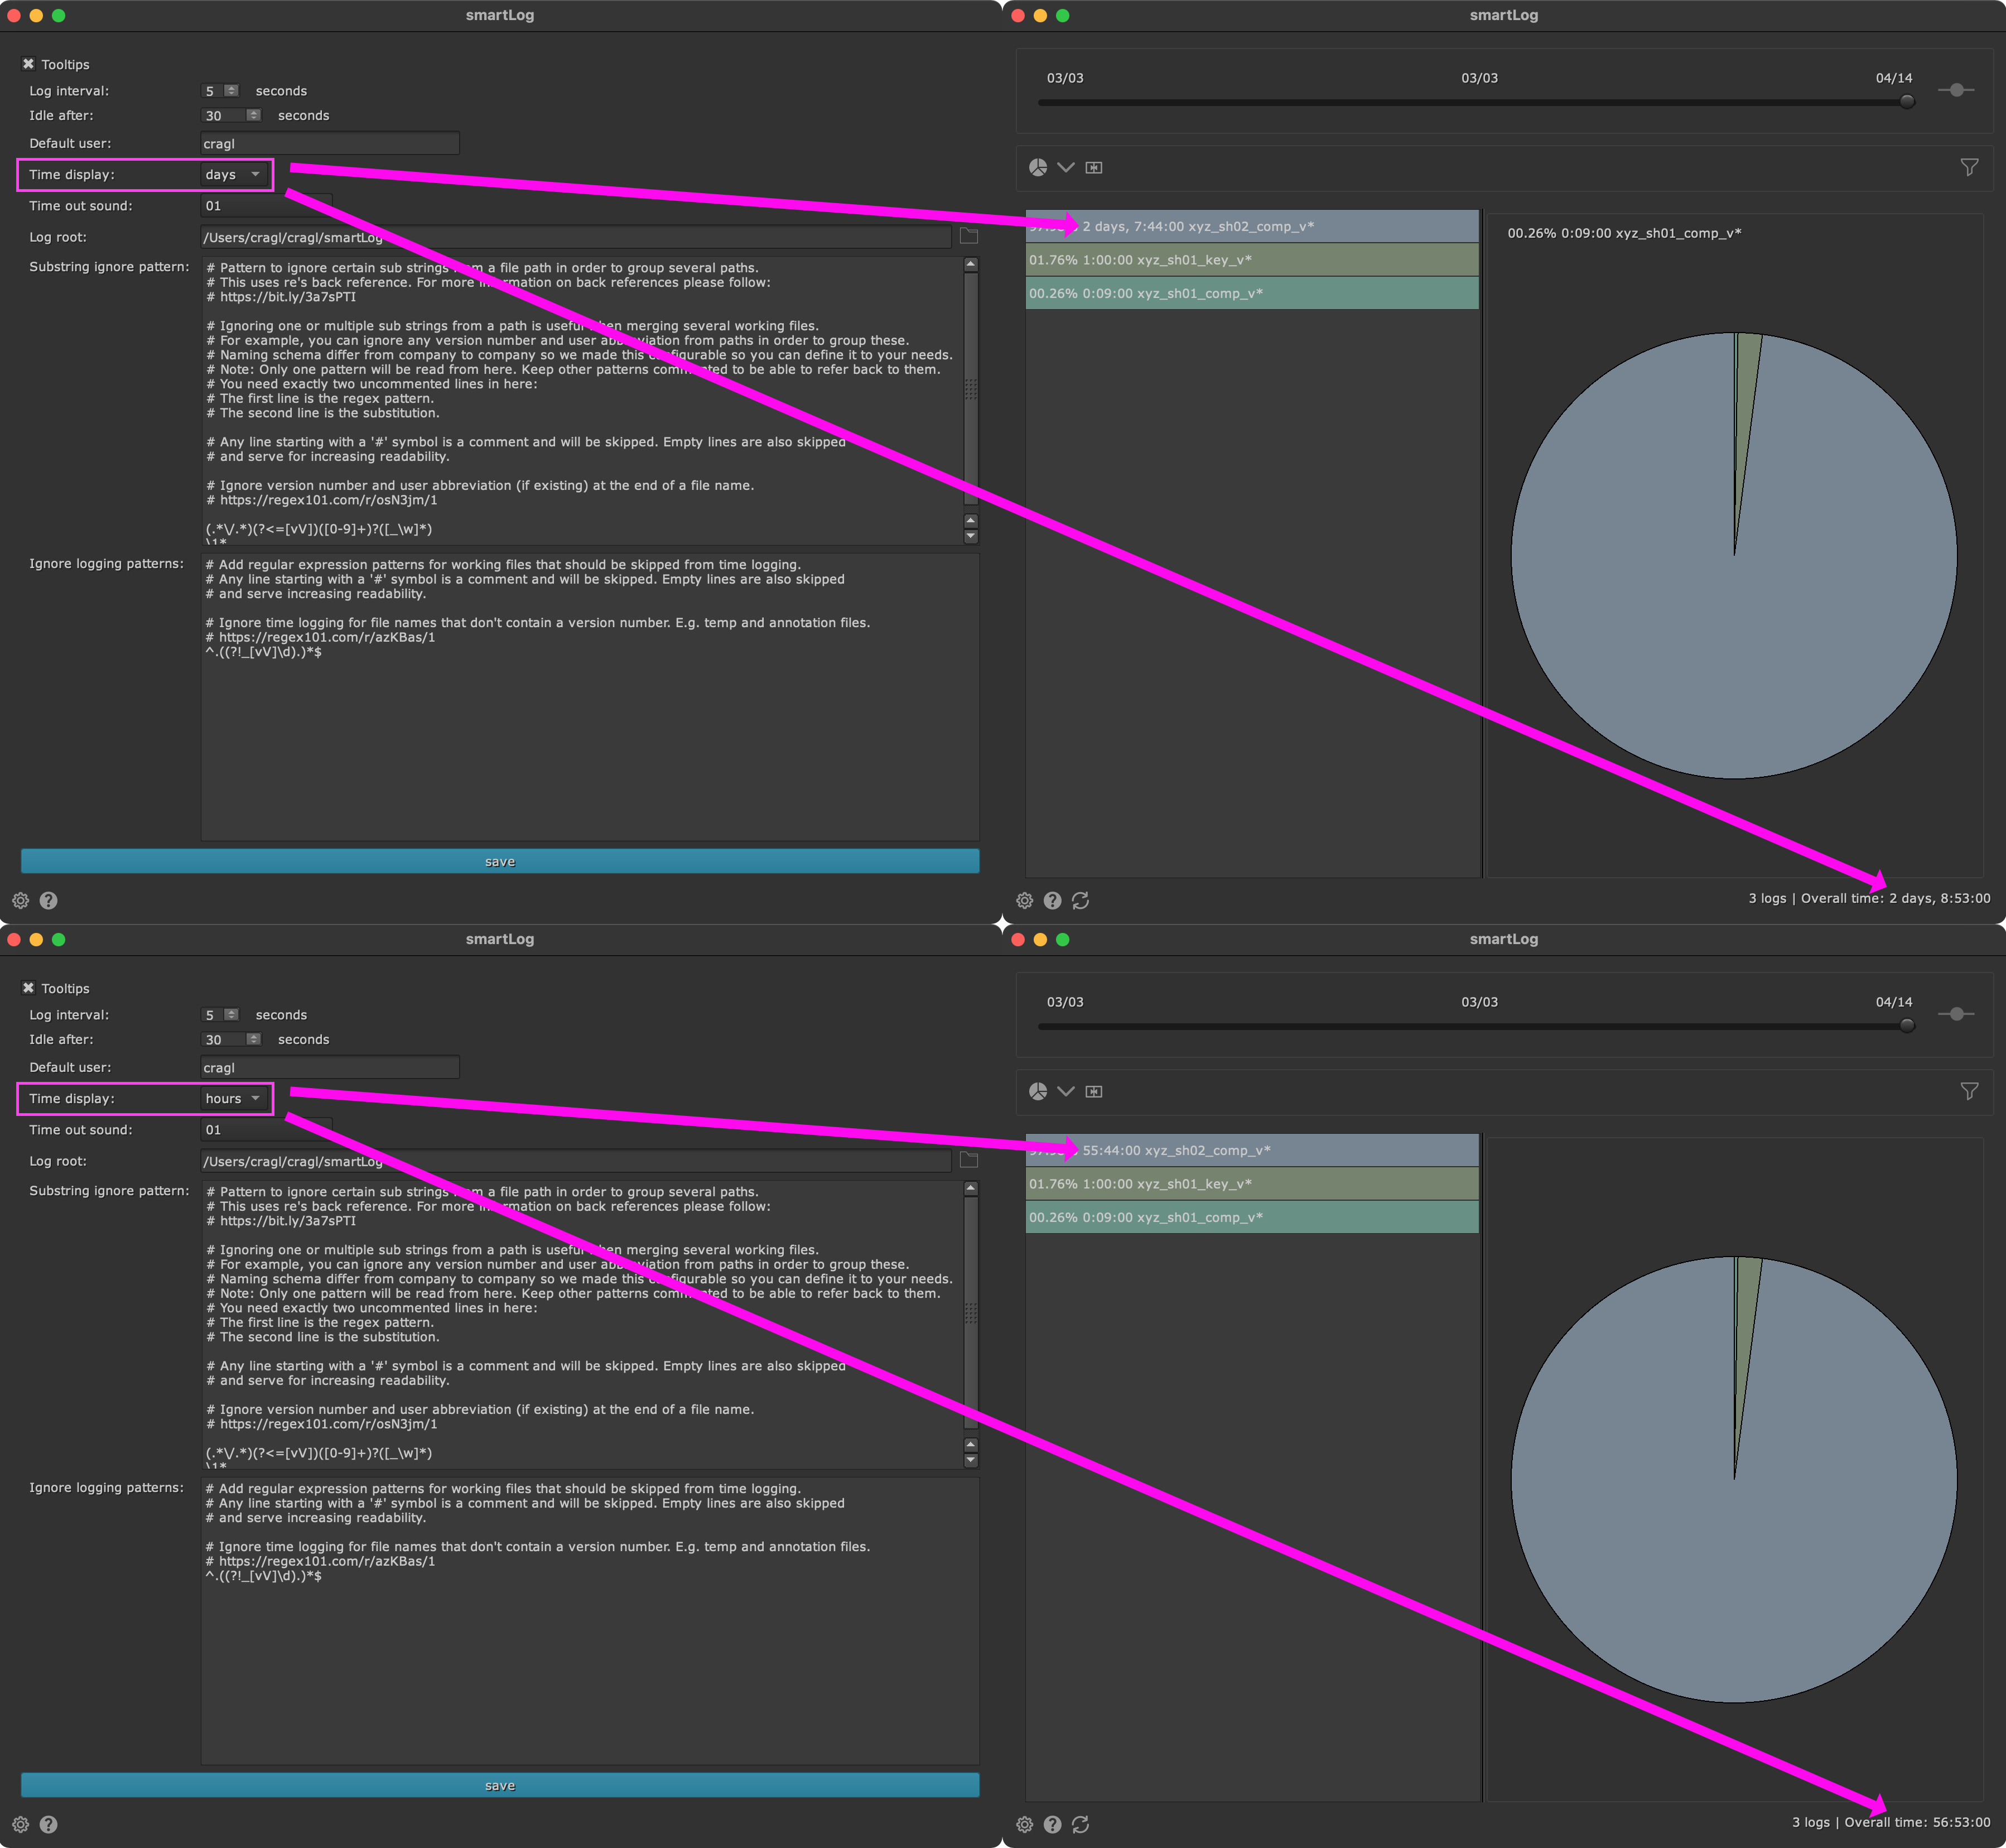
Task: Toggle Tooltips checkbox in days settings window
Action: point(28,64)
